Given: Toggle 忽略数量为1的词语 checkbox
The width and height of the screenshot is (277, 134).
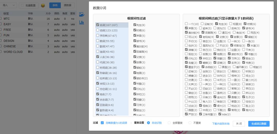Looking at the screenshot, I should pos(102,123).
